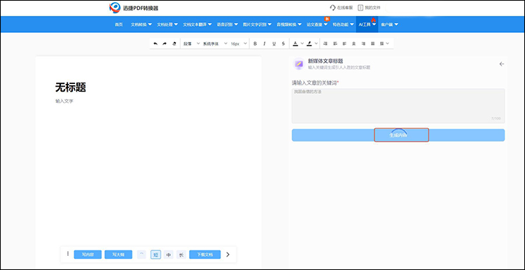
Task: Click the 下载文档 button
Action: [x=205, y=255]
